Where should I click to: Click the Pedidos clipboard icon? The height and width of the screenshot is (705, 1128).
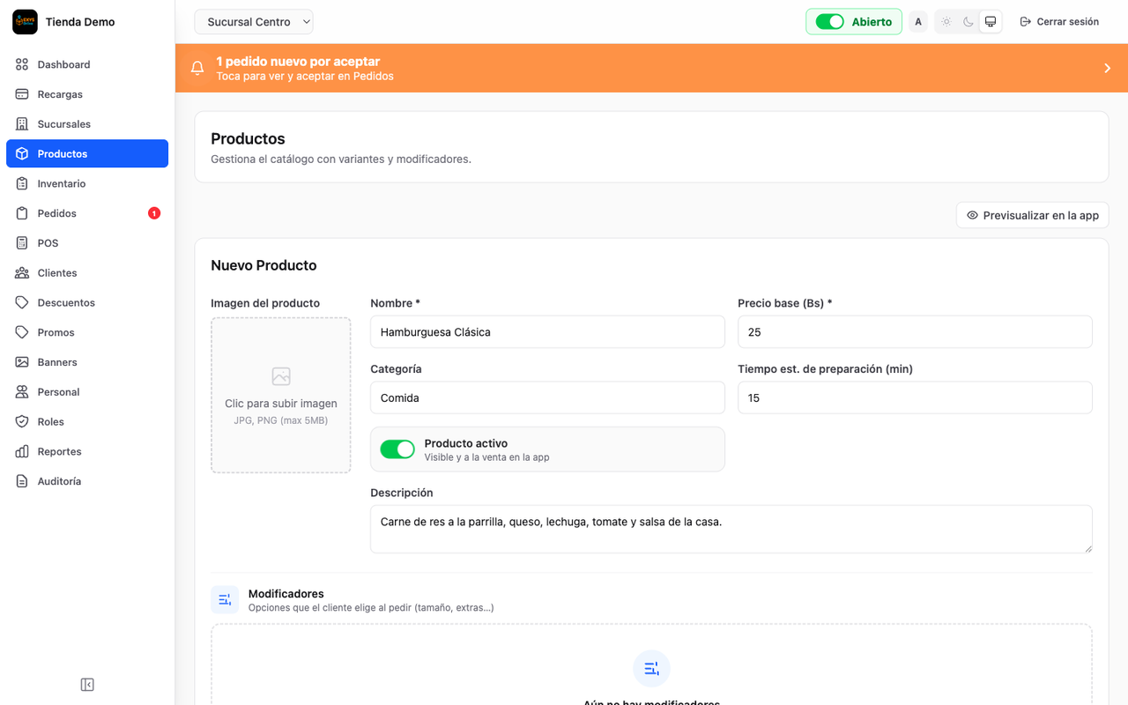click(22, 213)
